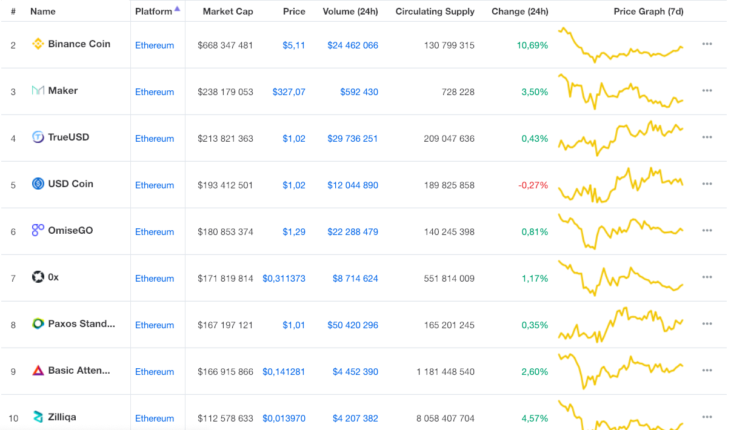Open more options for TrueUSD row
Image resolution: width=731 pixels, height=430 pixels.
click(707, 137)
